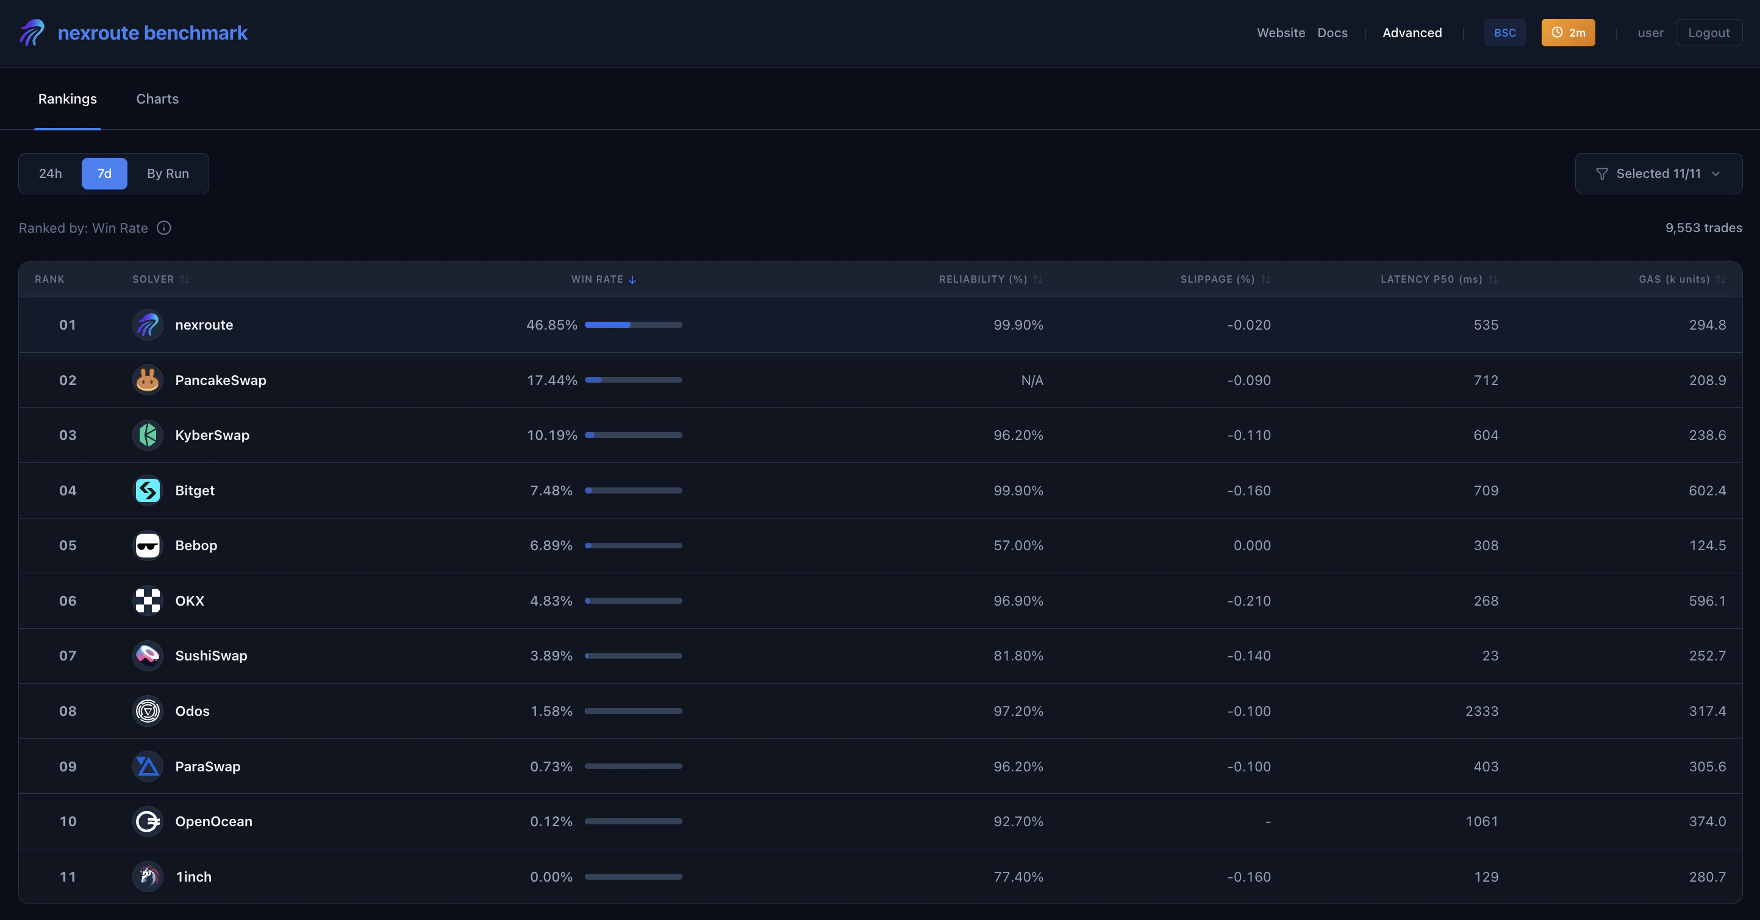Open the Docs link

click(x=1333, y=33)
